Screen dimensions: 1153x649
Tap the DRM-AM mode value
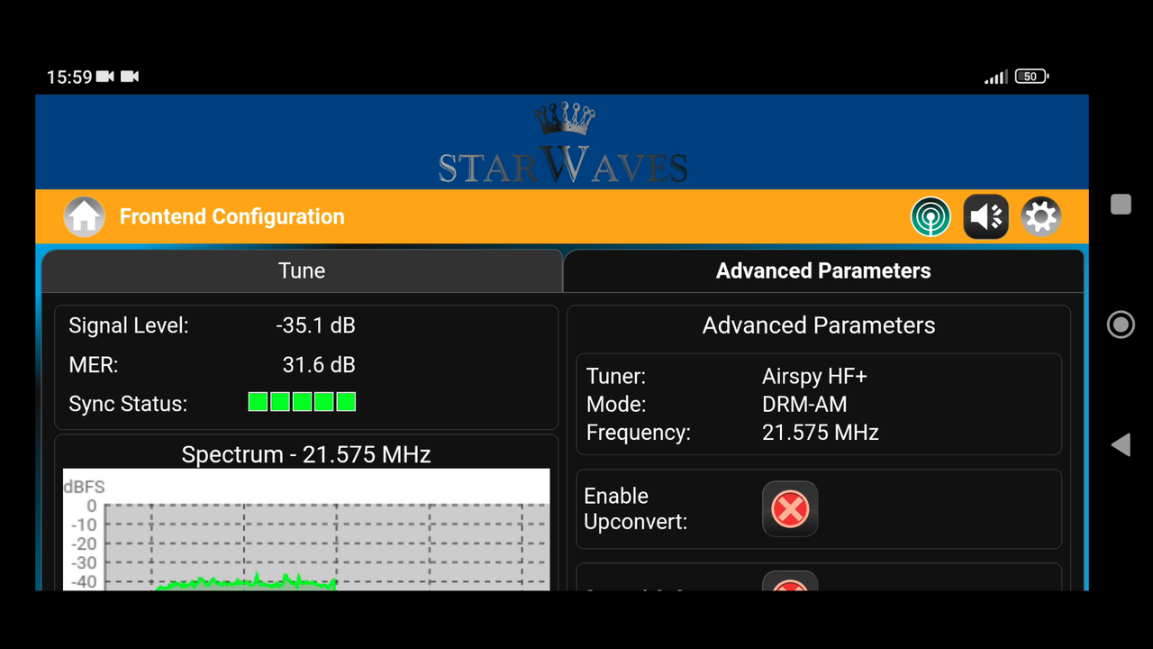tap(804, 405)
